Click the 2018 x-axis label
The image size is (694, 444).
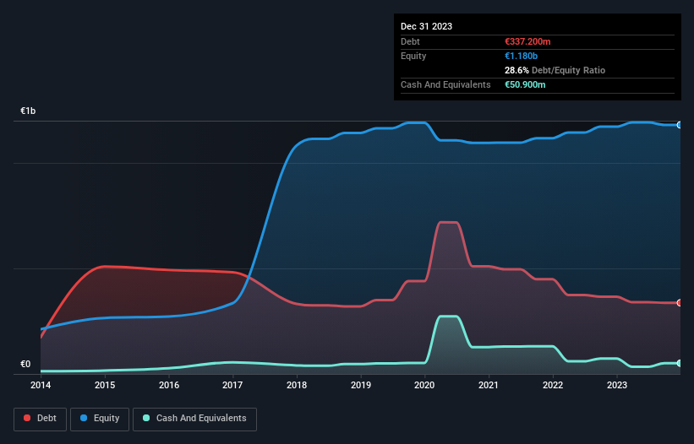coord(297,385)
